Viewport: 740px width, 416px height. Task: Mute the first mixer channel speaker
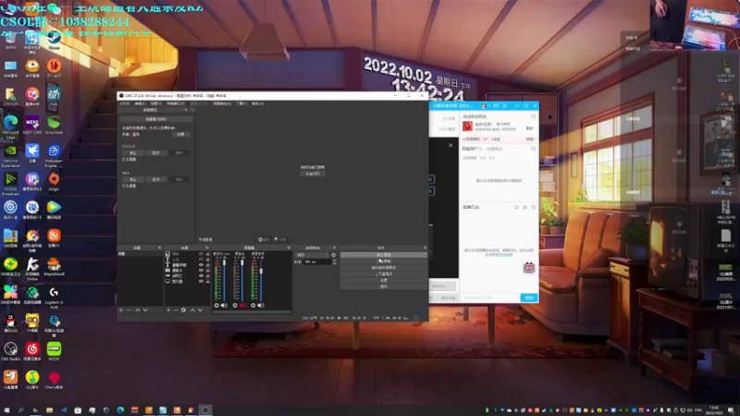coord(224,306)
